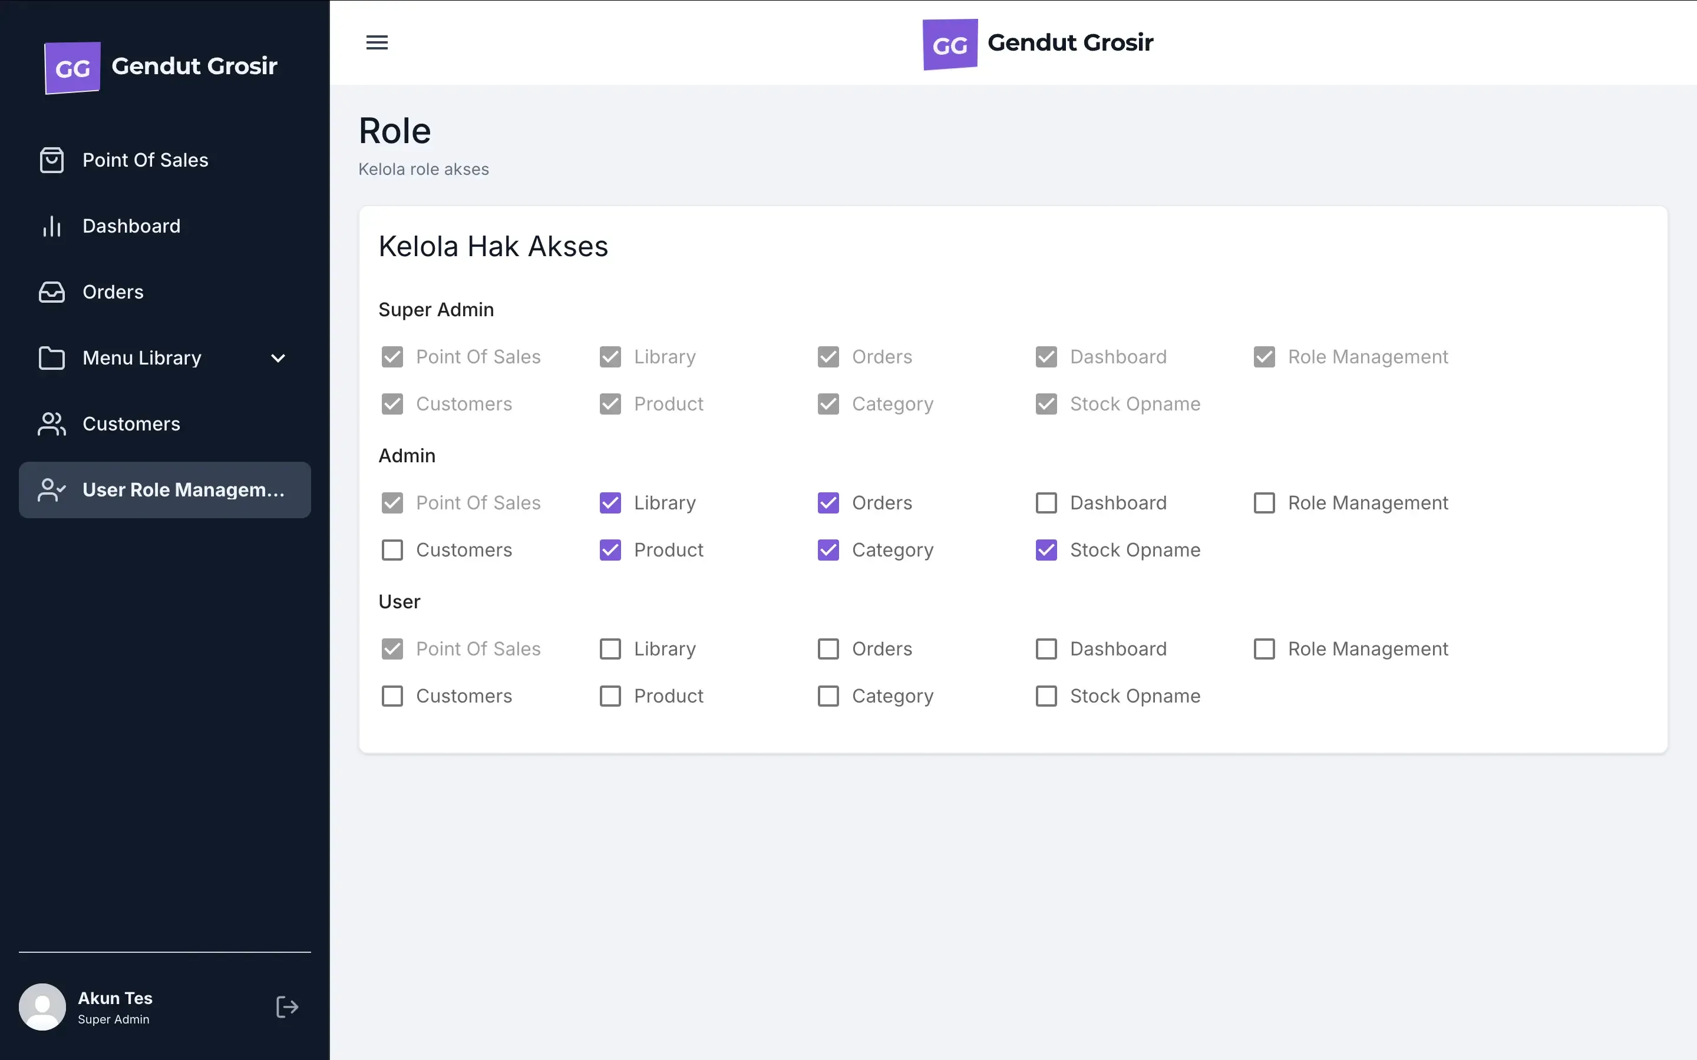Go to Customers page from sidebar
This screenshot has height=1060, width=1697.
click(x=131, y=423)
